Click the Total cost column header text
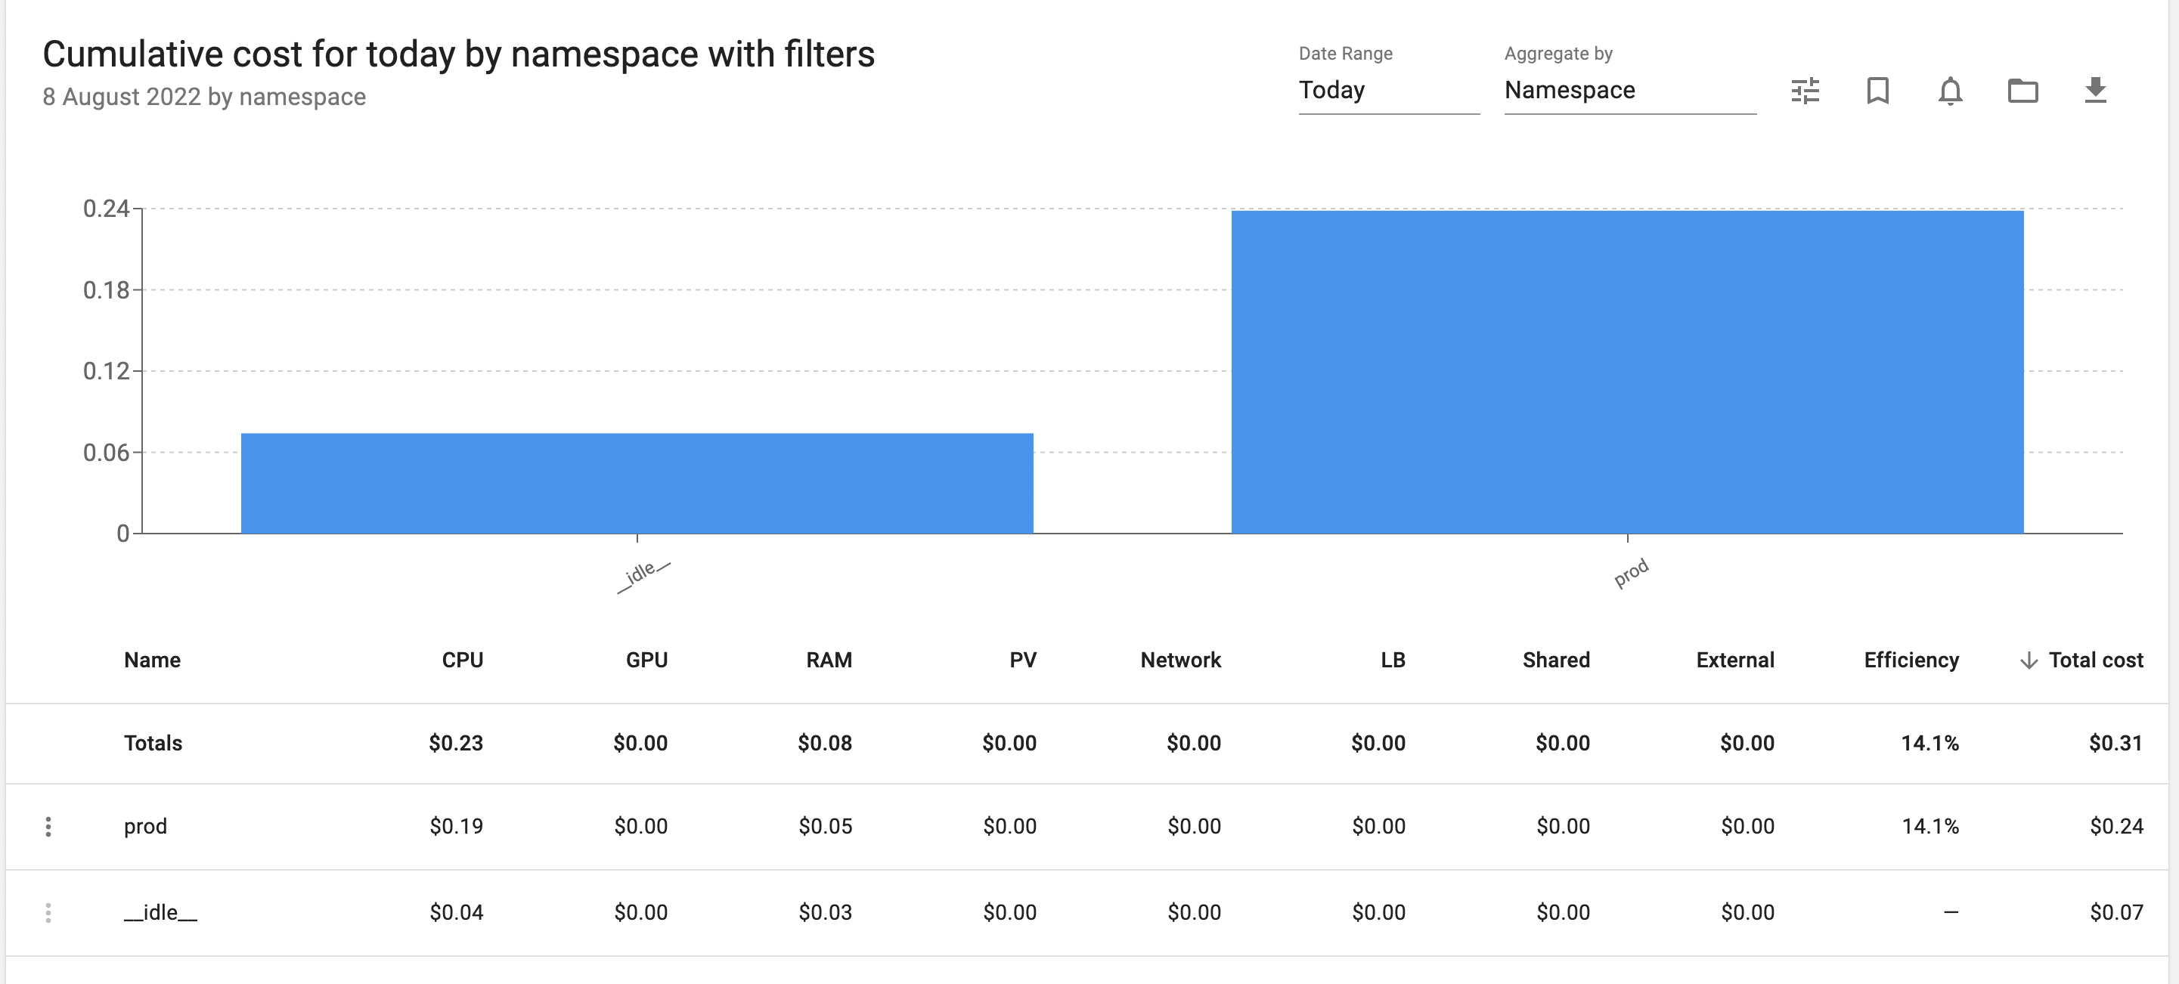The width and height of the screenshot is (2179, 984). 2096,661
